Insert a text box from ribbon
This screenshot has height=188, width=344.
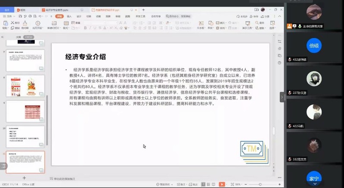pos(200,25)
